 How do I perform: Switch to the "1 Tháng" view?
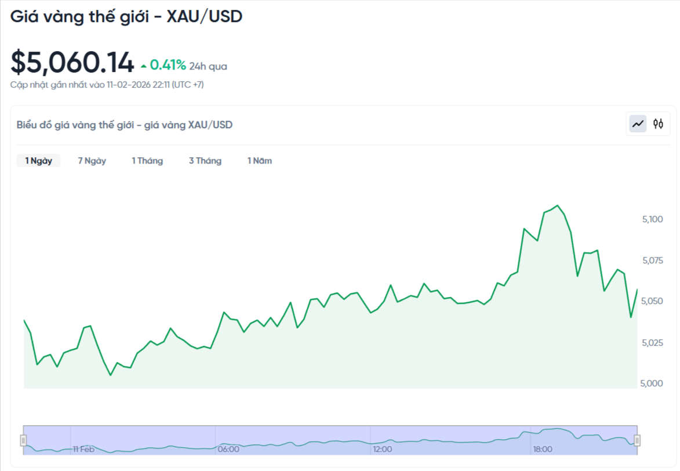tap(147, 161)
